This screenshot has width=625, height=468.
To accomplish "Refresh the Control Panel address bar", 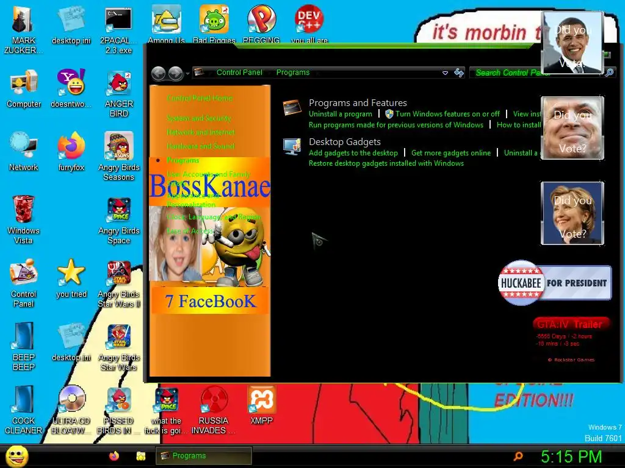I will (459, 73).
